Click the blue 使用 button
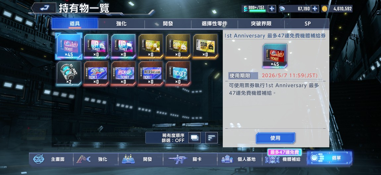 (275, 138)
